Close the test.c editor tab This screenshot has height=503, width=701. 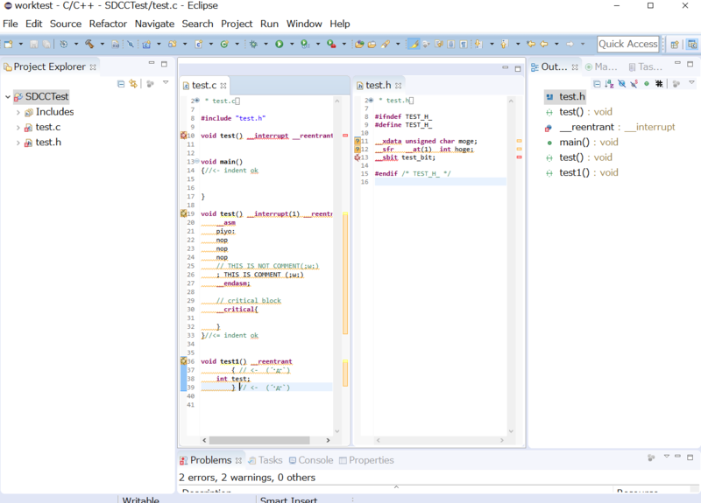pyautogui.click(x=223, y=85)
